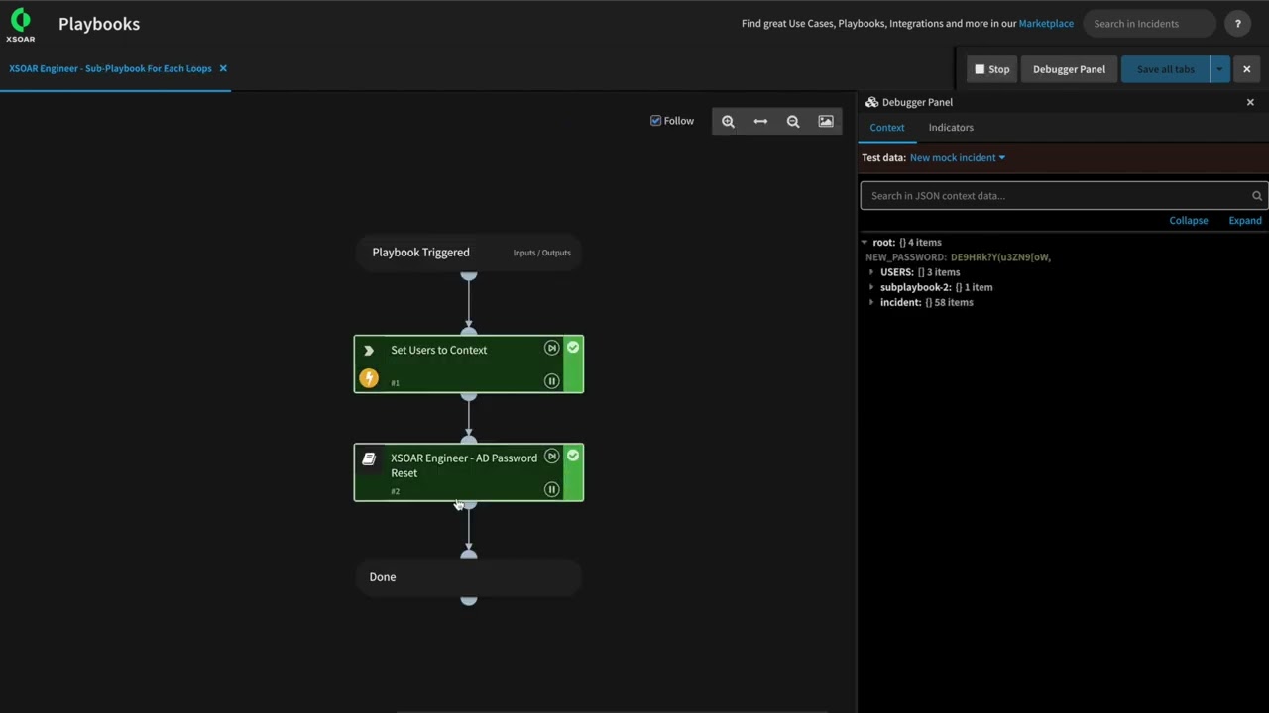Click the zoom in magnifier icon
The image size is (1269, 713).
click(x=728, y=121)
